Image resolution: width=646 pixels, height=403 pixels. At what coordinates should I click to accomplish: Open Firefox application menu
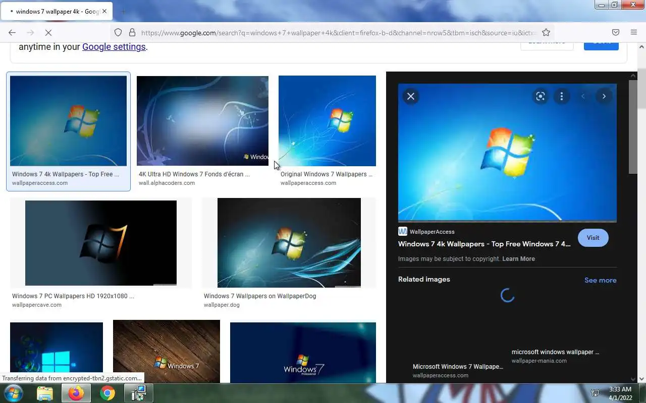[x=634, y=32]
